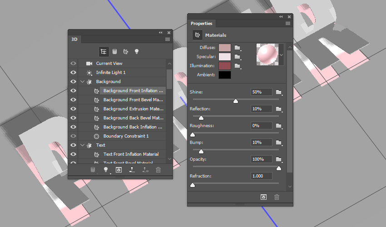Select Infinite Light 1 item

[x=122, y=72]
